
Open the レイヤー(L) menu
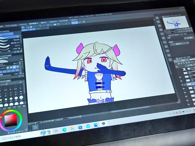click(23, 24)
